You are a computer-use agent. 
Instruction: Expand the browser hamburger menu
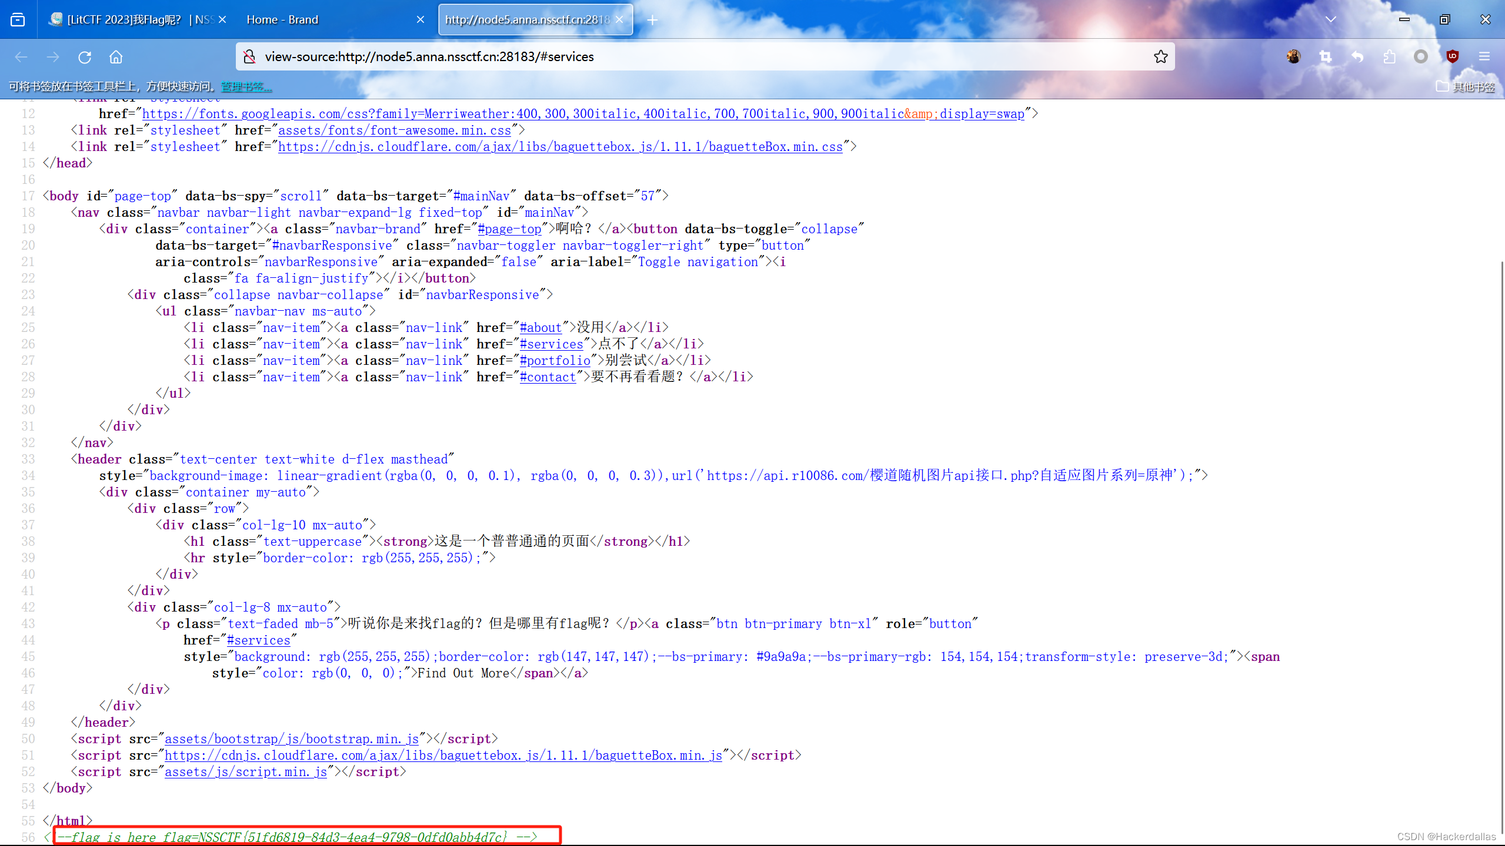click(1484, 56)
